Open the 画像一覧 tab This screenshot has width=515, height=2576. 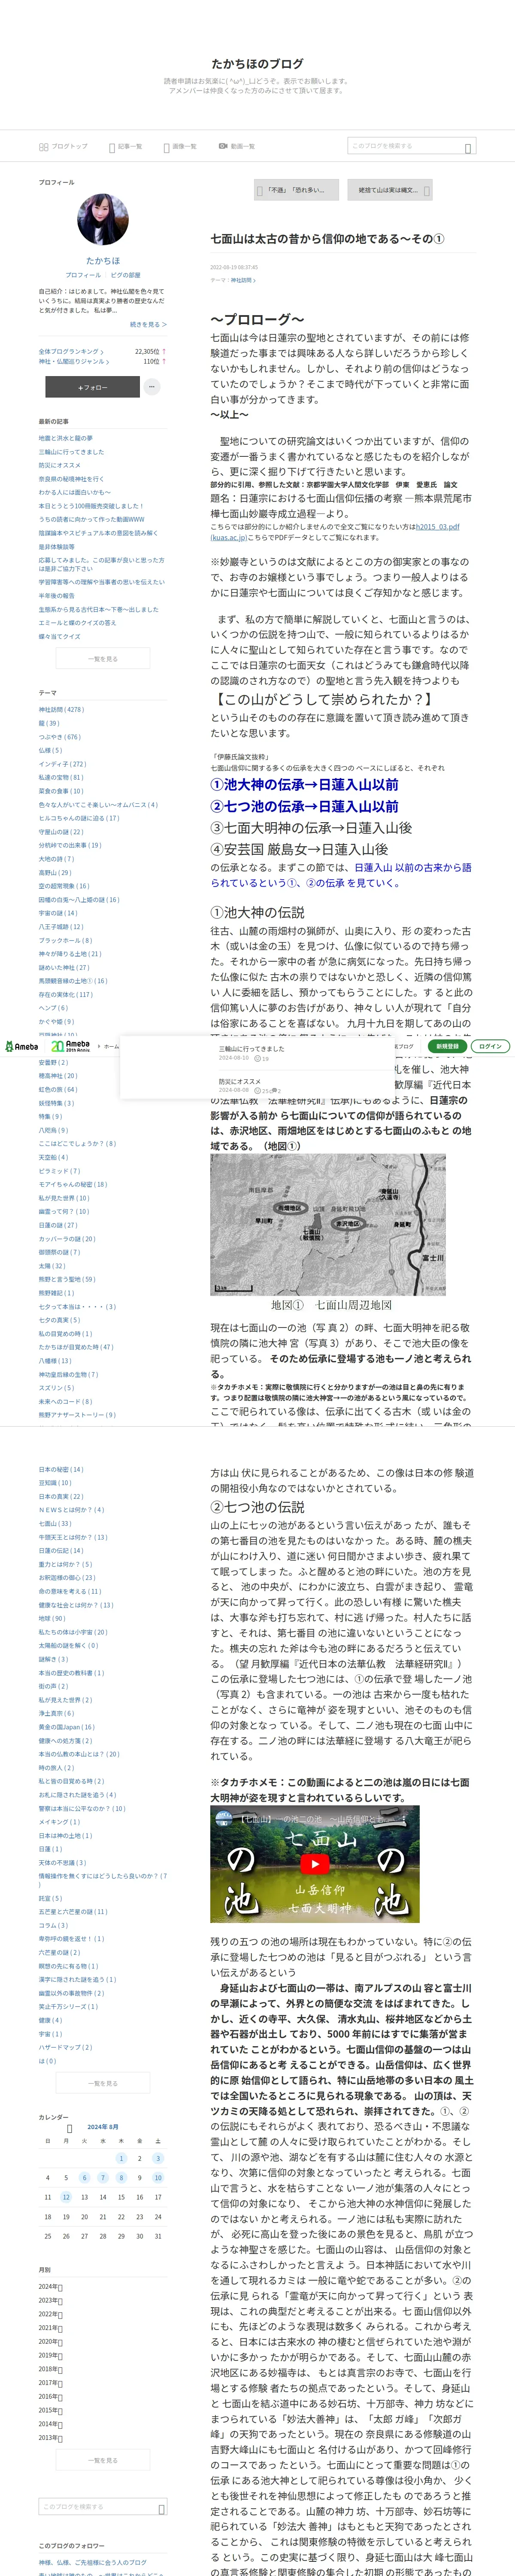click(180, 146)
